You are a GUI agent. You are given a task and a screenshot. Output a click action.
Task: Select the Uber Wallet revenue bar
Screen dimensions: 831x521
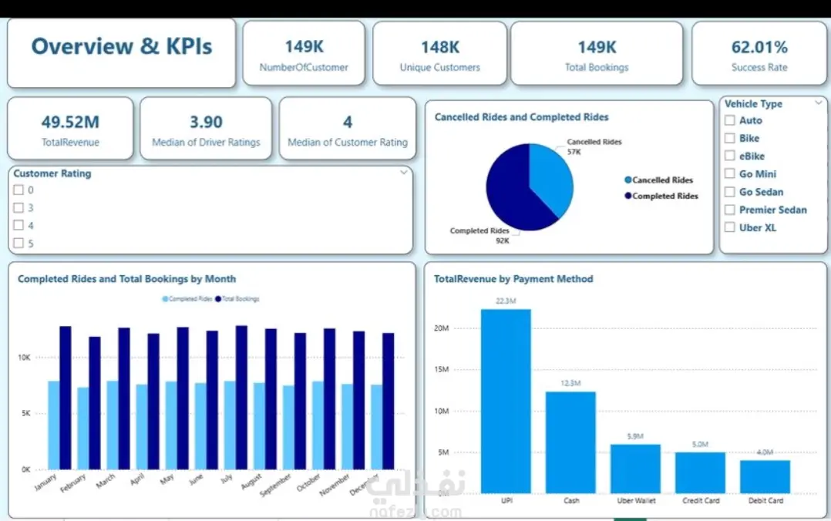pos(635,469)
